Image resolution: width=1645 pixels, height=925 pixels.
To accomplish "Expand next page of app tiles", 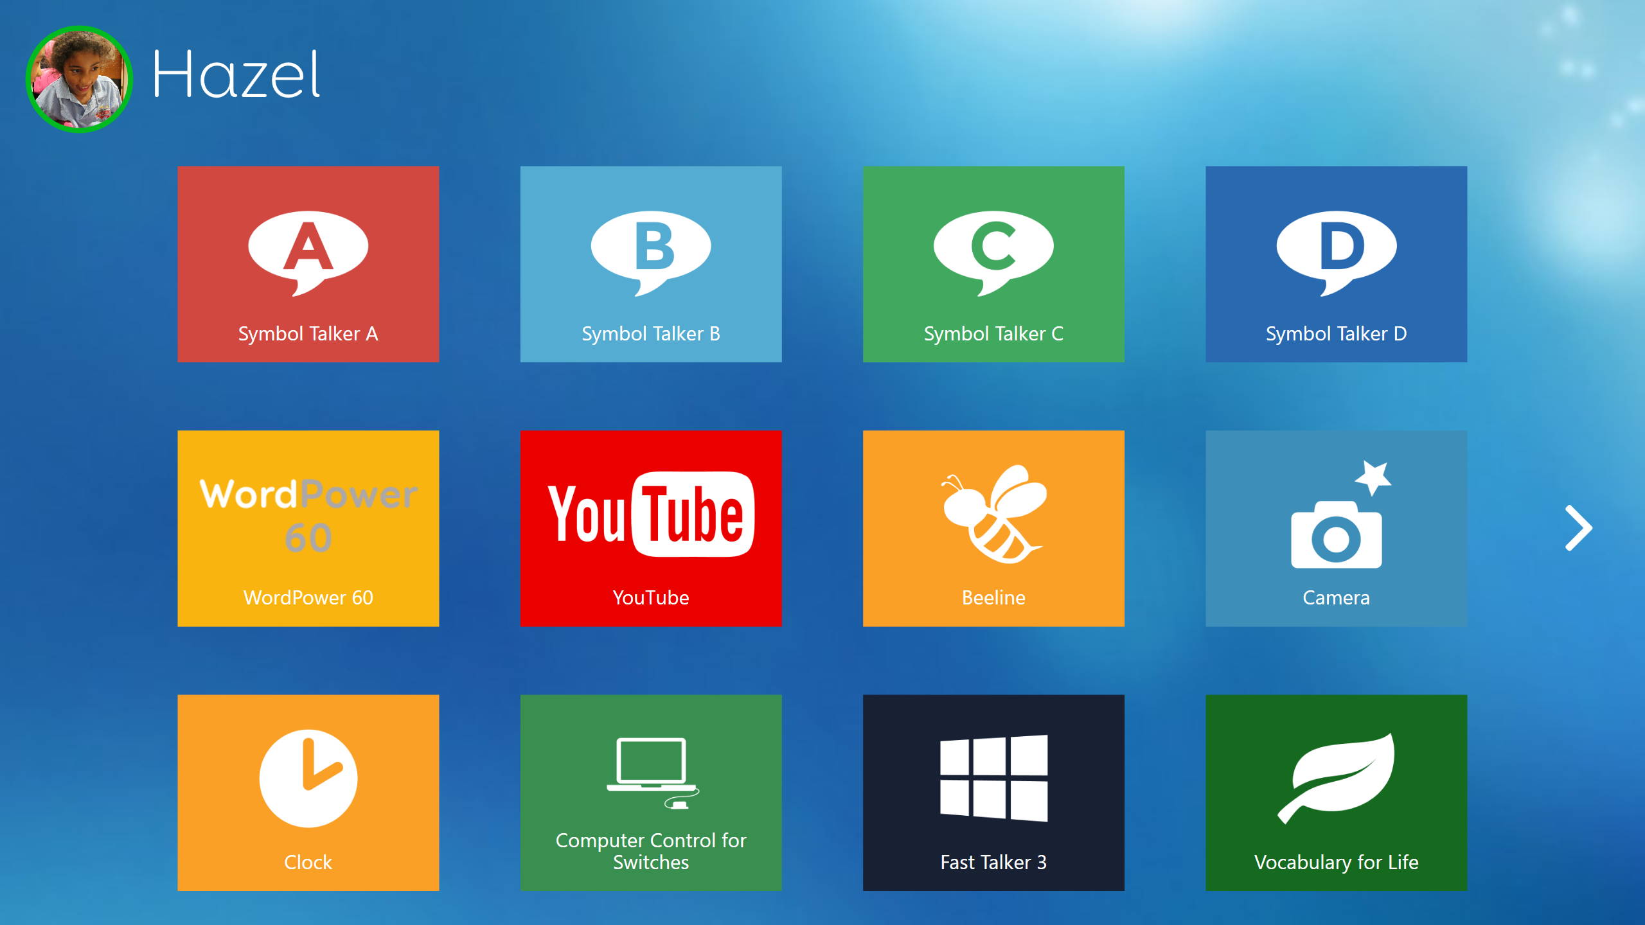I will point(1579,529).
